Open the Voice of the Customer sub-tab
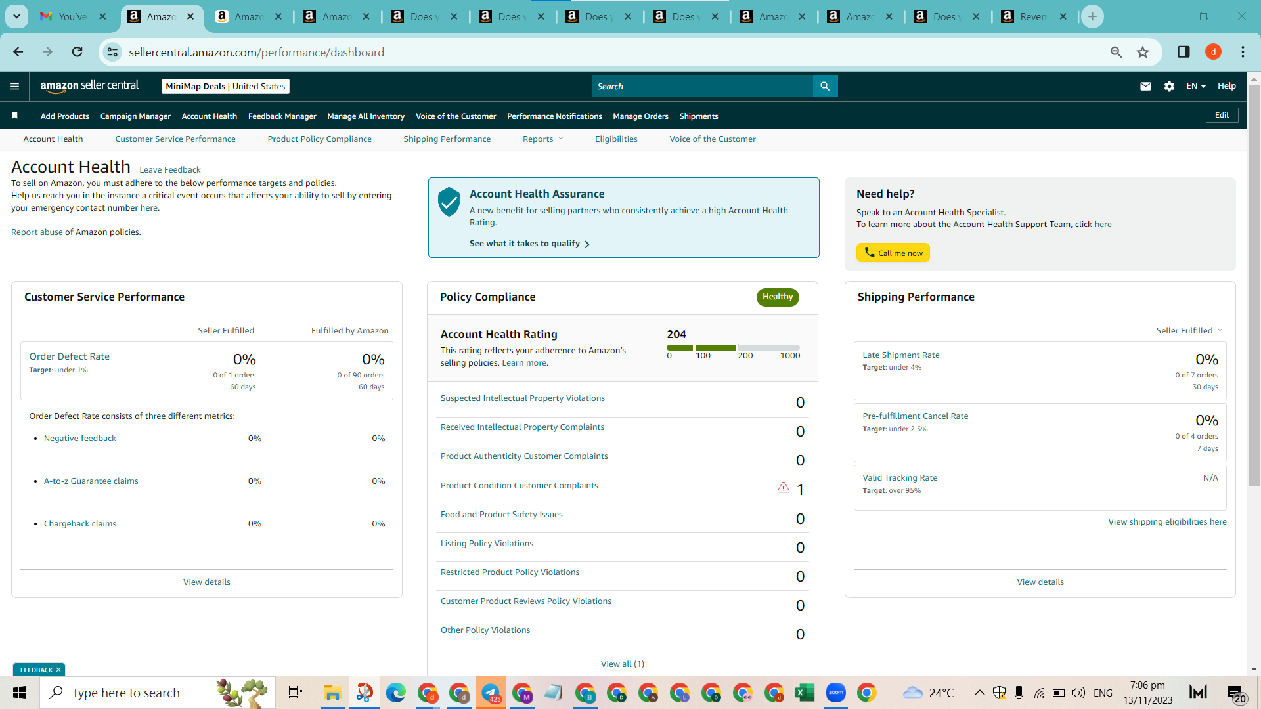The width and height of the screenshot is (1261, 709). tap(713, 139)
